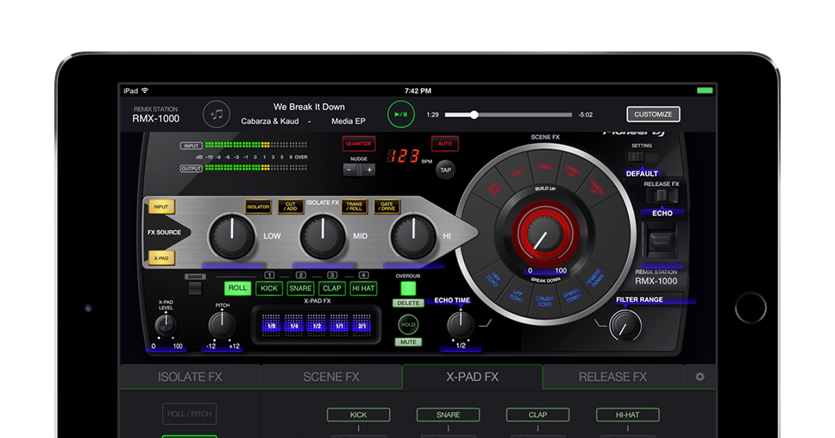
Task: Click the nudge plus button
Action: [x=369, y=170]
